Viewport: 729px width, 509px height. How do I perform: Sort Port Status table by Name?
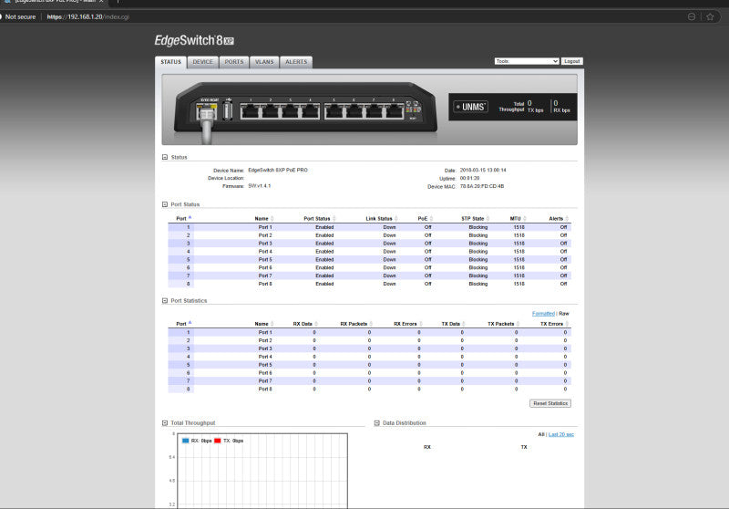point(263,219)
